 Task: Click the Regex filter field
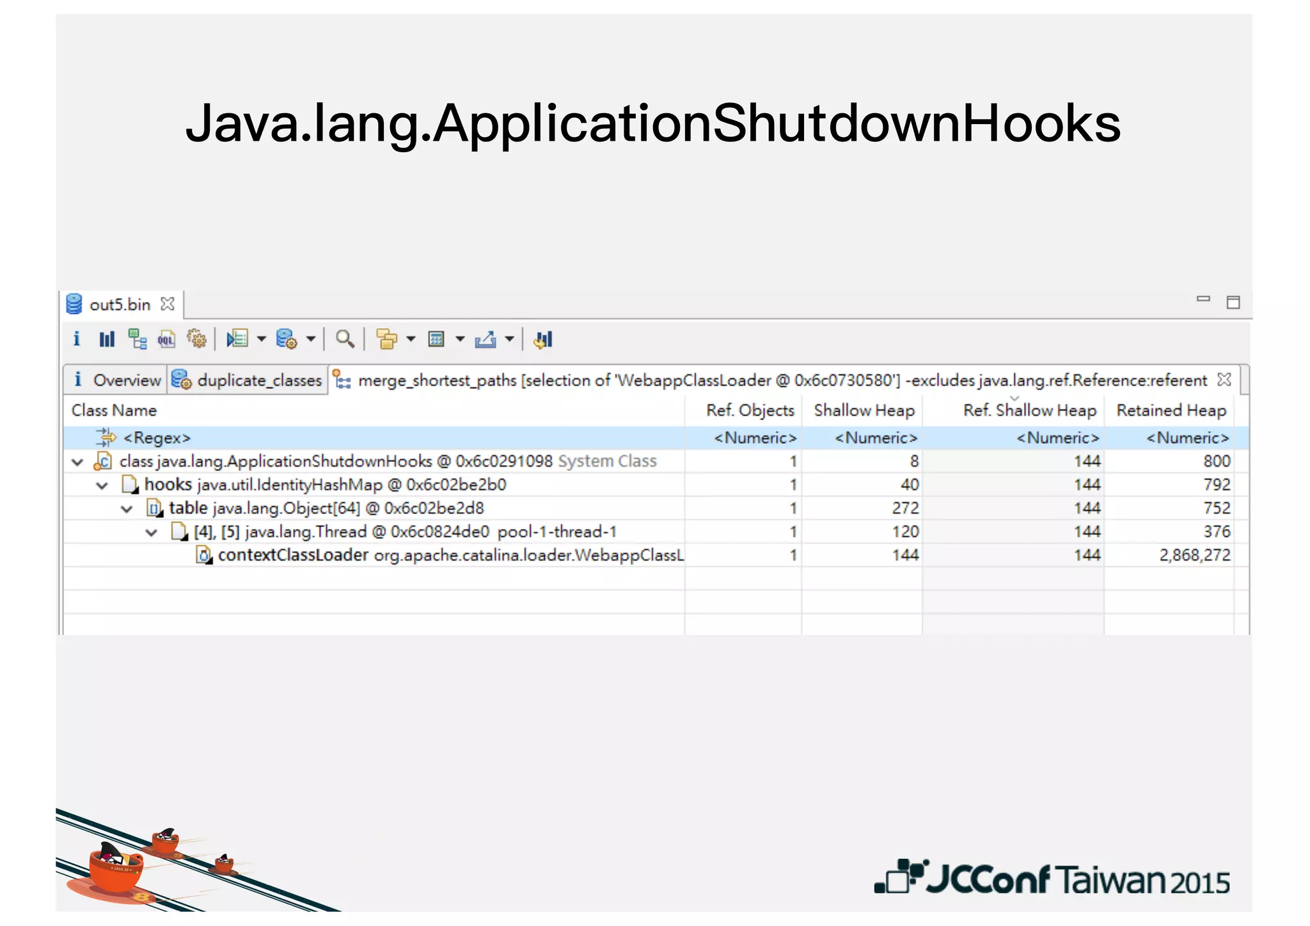pos(157,438)
